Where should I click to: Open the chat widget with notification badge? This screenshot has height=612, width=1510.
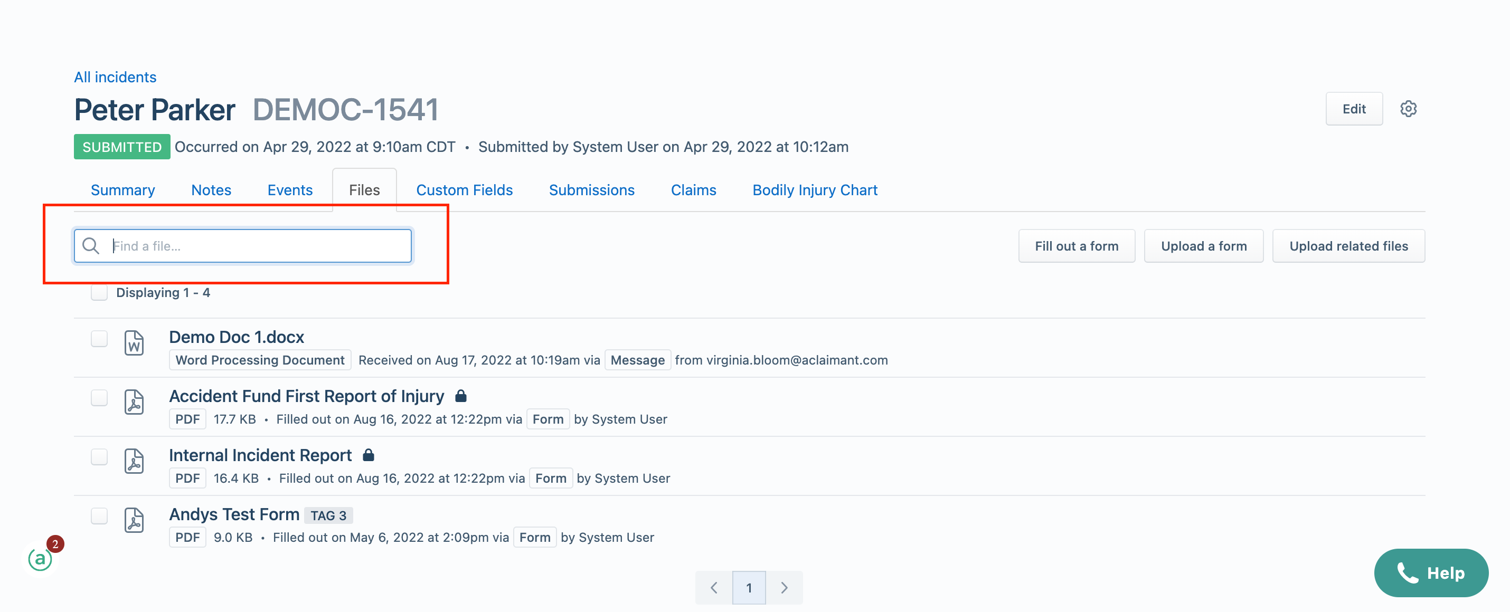[x=41, y=558]
